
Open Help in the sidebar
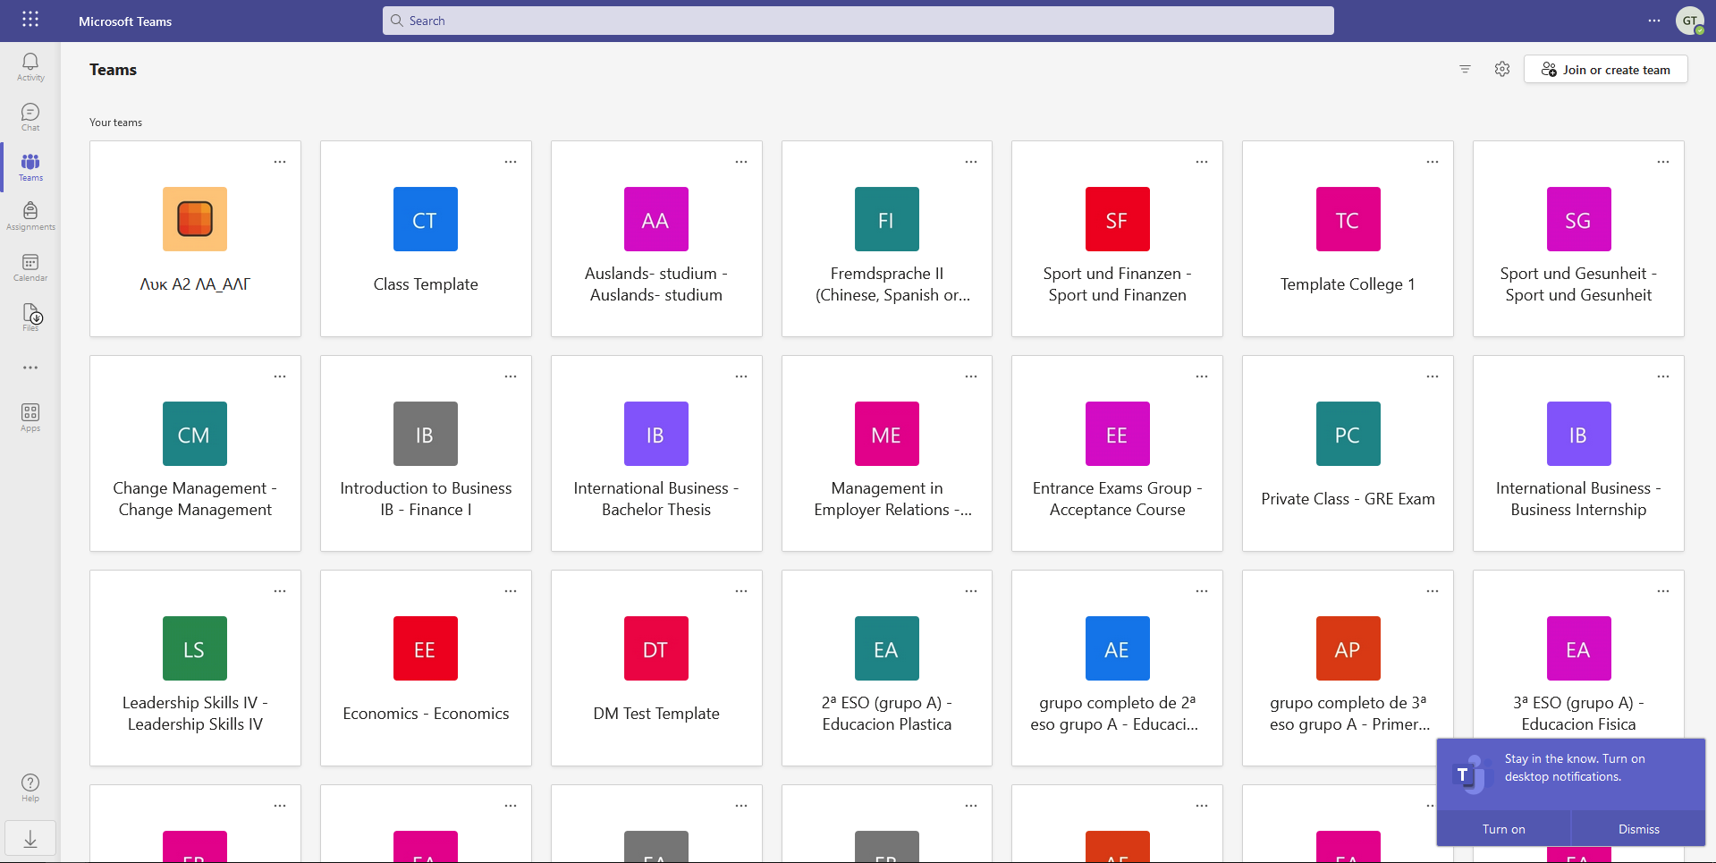30,788
